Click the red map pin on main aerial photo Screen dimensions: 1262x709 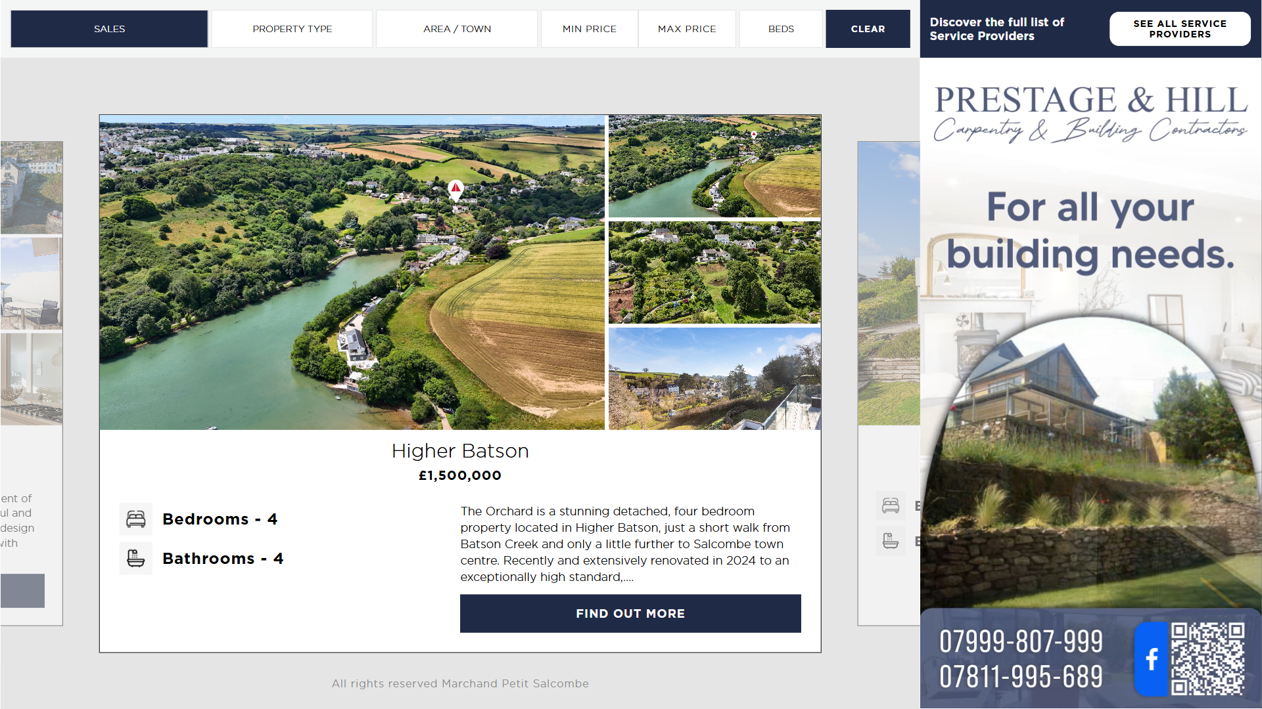(456, 190)
